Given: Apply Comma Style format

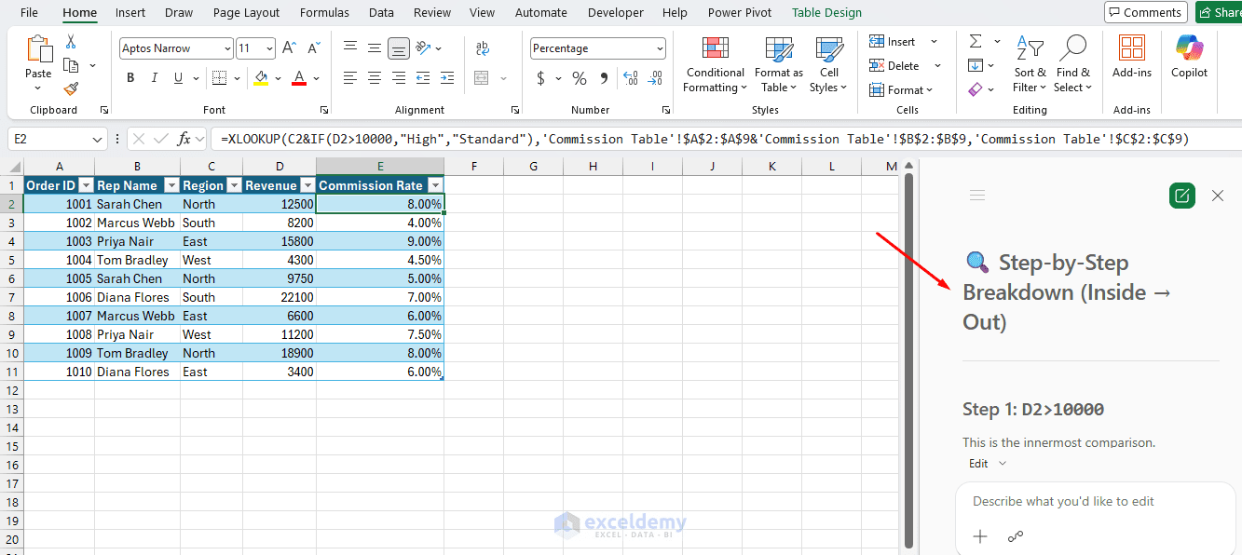Looking at the screenshot, I should 604,78.
